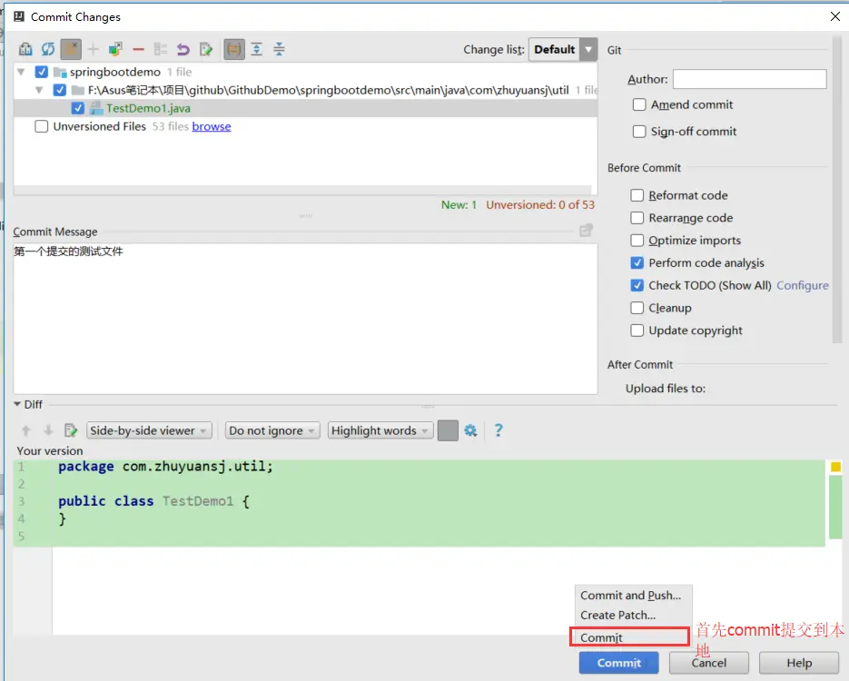Click the Refresh changes icon
Viewport: 849px width, 681px height.
tap(48, 49)
